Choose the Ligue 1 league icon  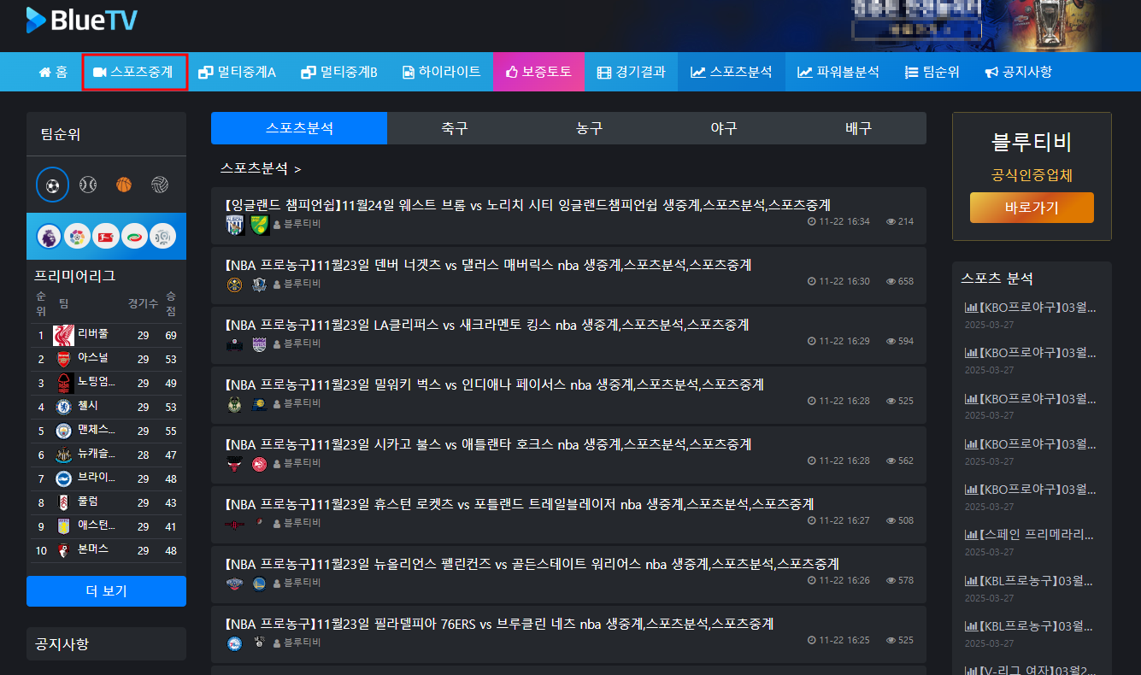coord(162,237)
